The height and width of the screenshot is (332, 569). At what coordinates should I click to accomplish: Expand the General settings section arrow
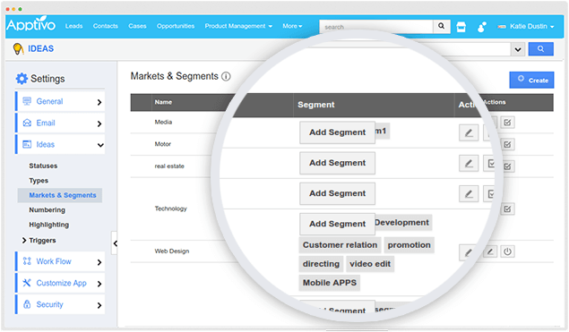[99, 102]
